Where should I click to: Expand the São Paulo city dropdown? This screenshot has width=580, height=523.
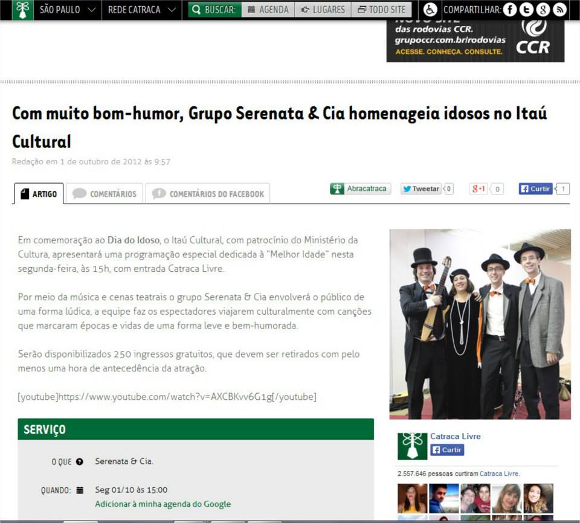[x=68, y=10]
